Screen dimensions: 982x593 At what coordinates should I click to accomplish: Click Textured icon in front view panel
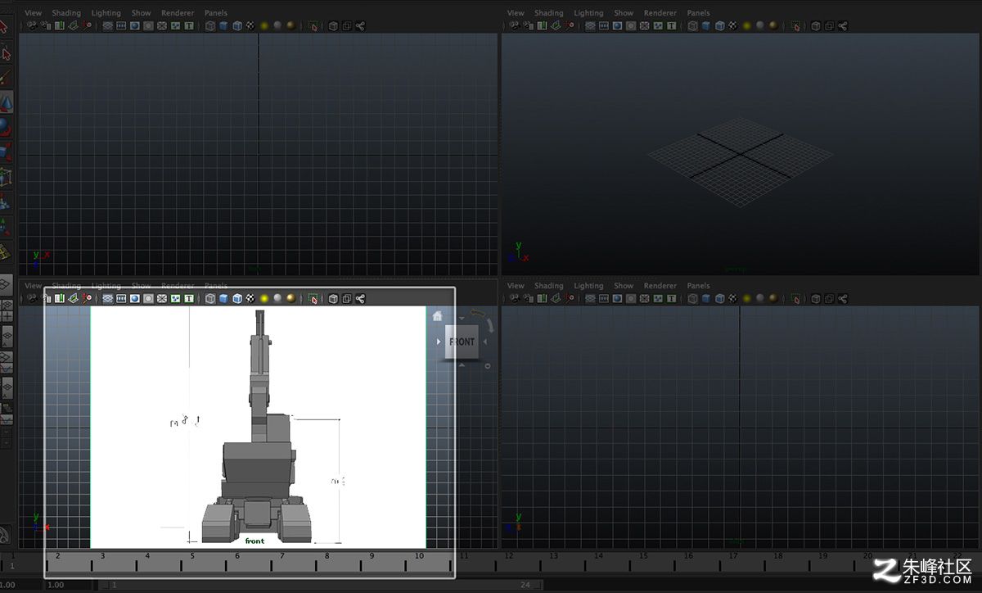click(250, 298)
